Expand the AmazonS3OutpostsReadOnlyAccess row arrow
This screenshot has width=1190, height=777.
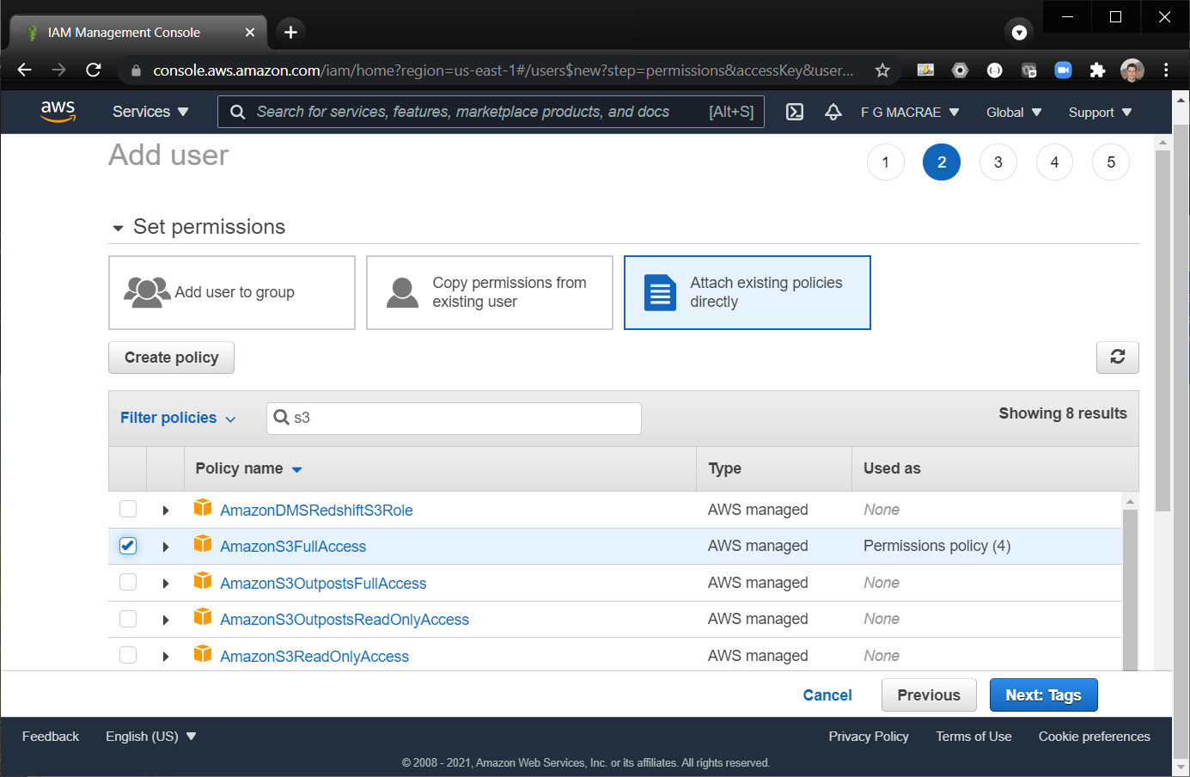pyautogui.click(x=166, y=620)
